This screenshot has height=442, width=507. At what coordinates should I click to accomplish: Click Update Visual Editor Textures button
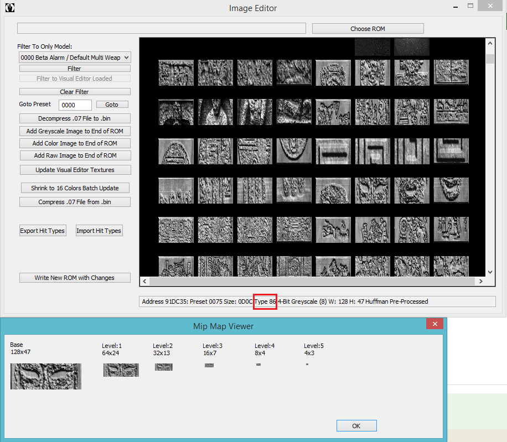[x=75, y=170]
